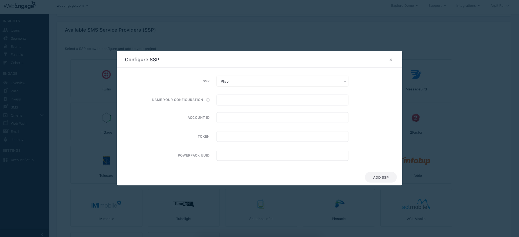Open the In-app channel page
519x237 pixels.
tap(16, 99)
